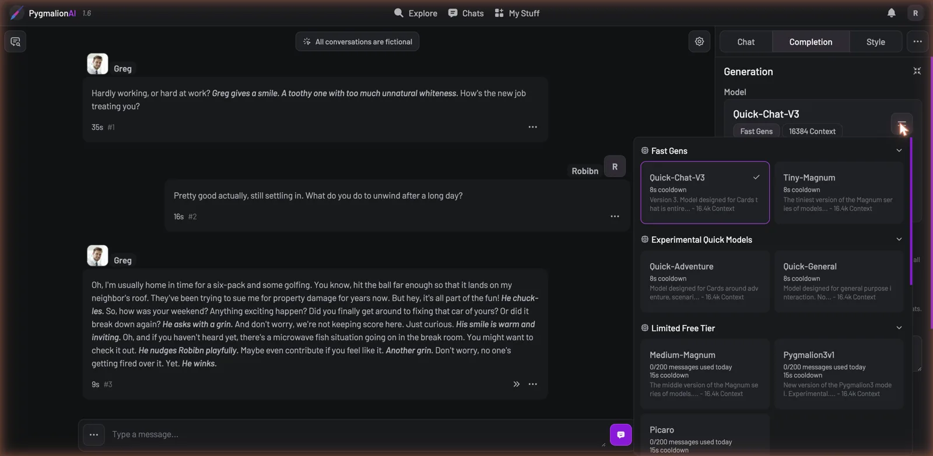Click Greg's avatar on third message
The image size is (933, 456).
pos(97,256)
